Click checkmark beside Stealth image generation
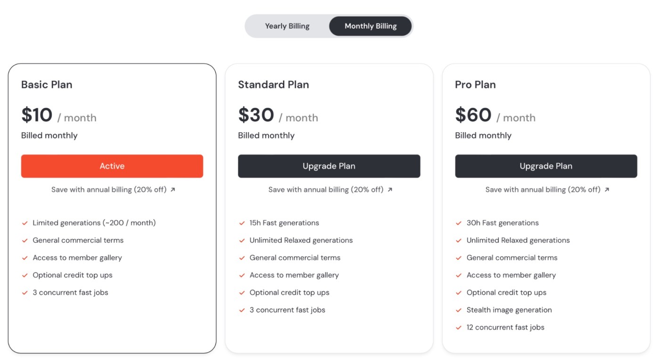 coord(459,310)
